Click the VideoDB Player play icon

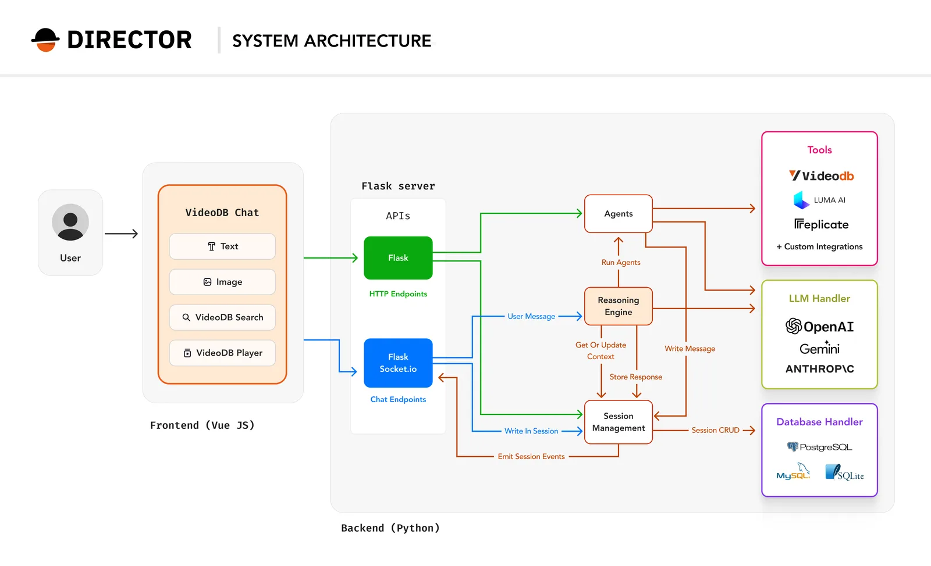187,353
